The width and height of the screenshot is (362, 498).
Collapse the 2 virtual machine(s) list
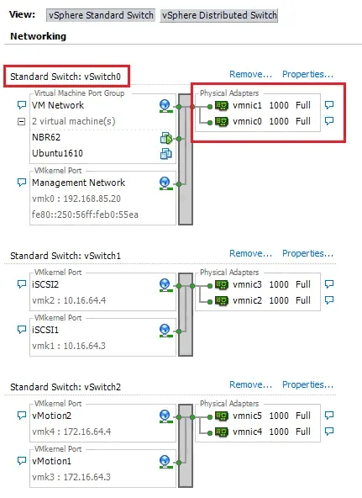[21, 121]
